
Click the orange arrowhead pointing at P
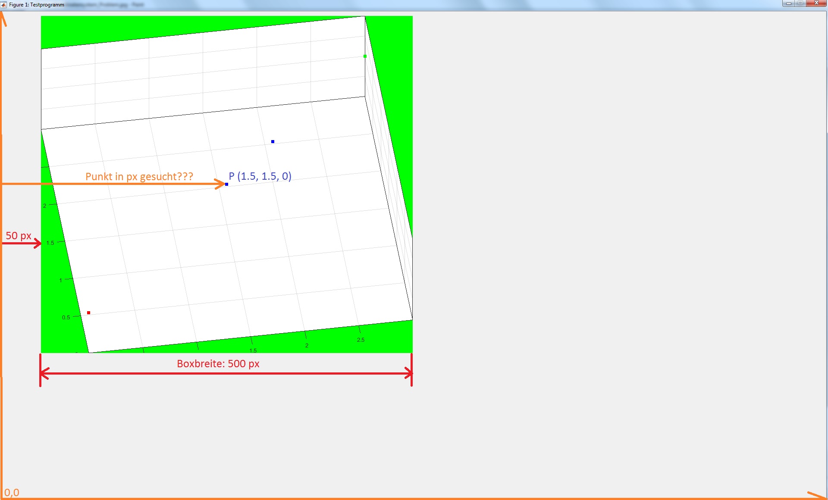click(221, 184)
